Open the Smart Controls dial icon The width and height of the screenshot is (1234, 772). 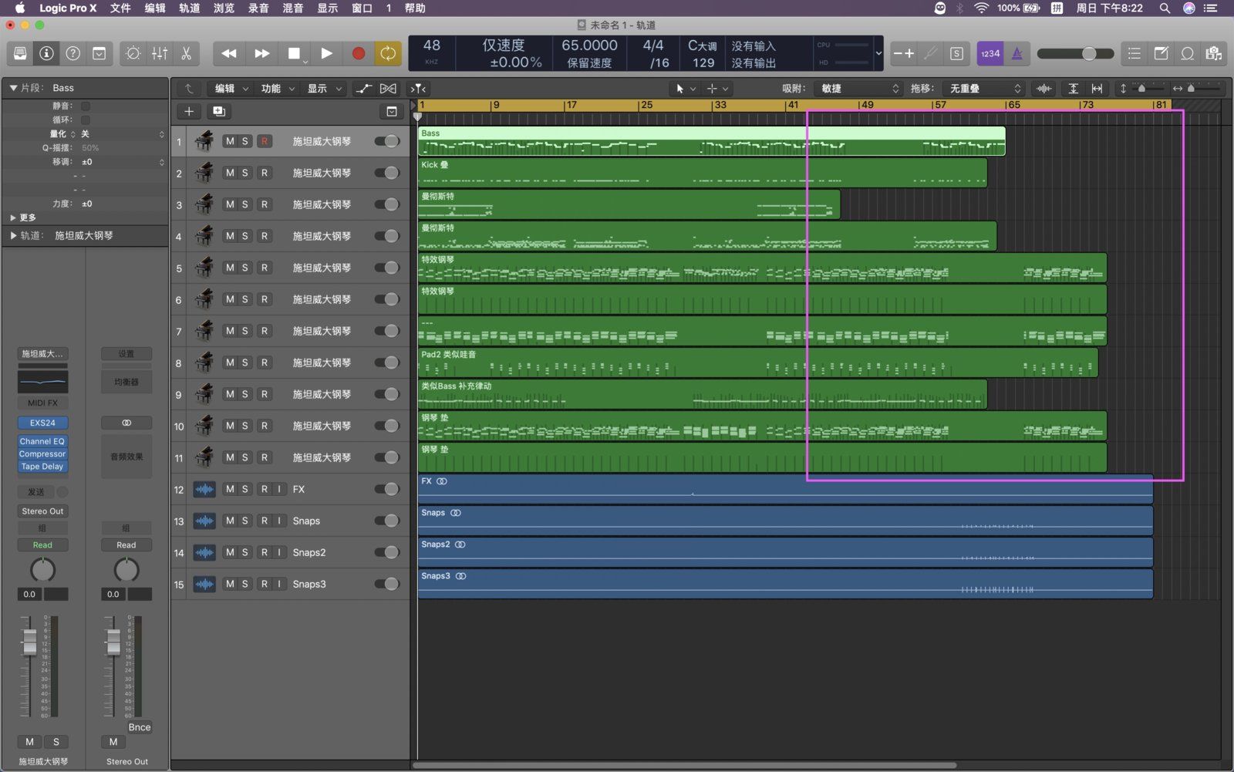[x=133, y=53]
